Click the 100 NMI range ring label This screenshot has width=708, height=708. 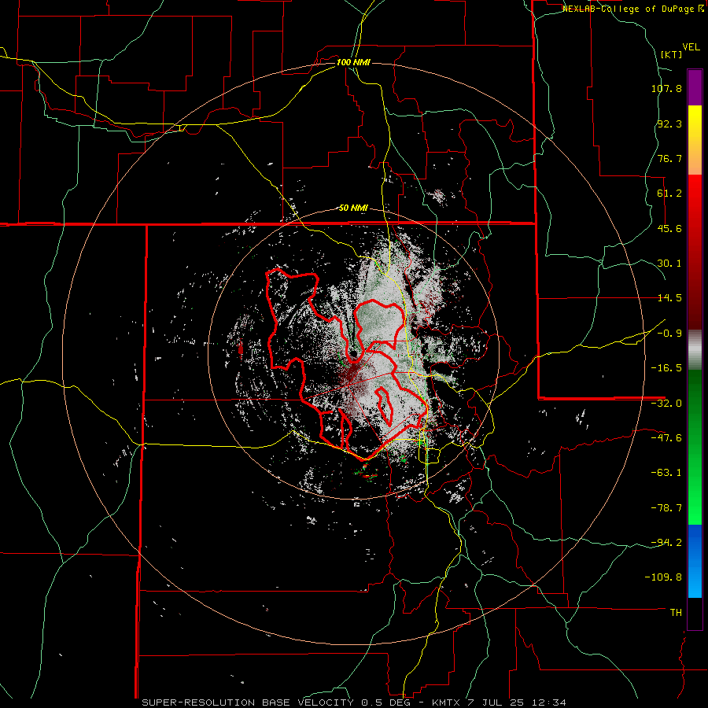[353, 62]
